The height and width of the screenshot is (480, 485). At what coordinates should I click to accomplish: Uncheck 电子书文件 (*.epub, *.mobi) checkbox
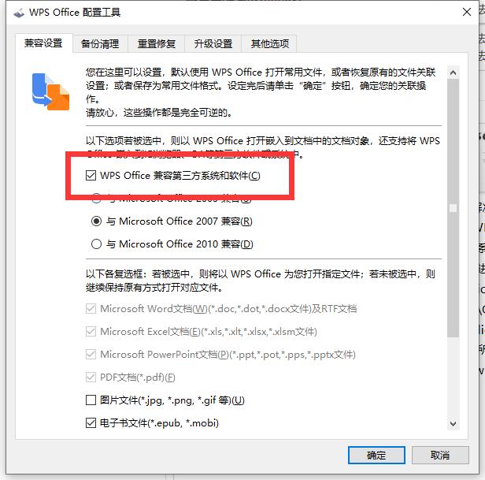point(91,422)
